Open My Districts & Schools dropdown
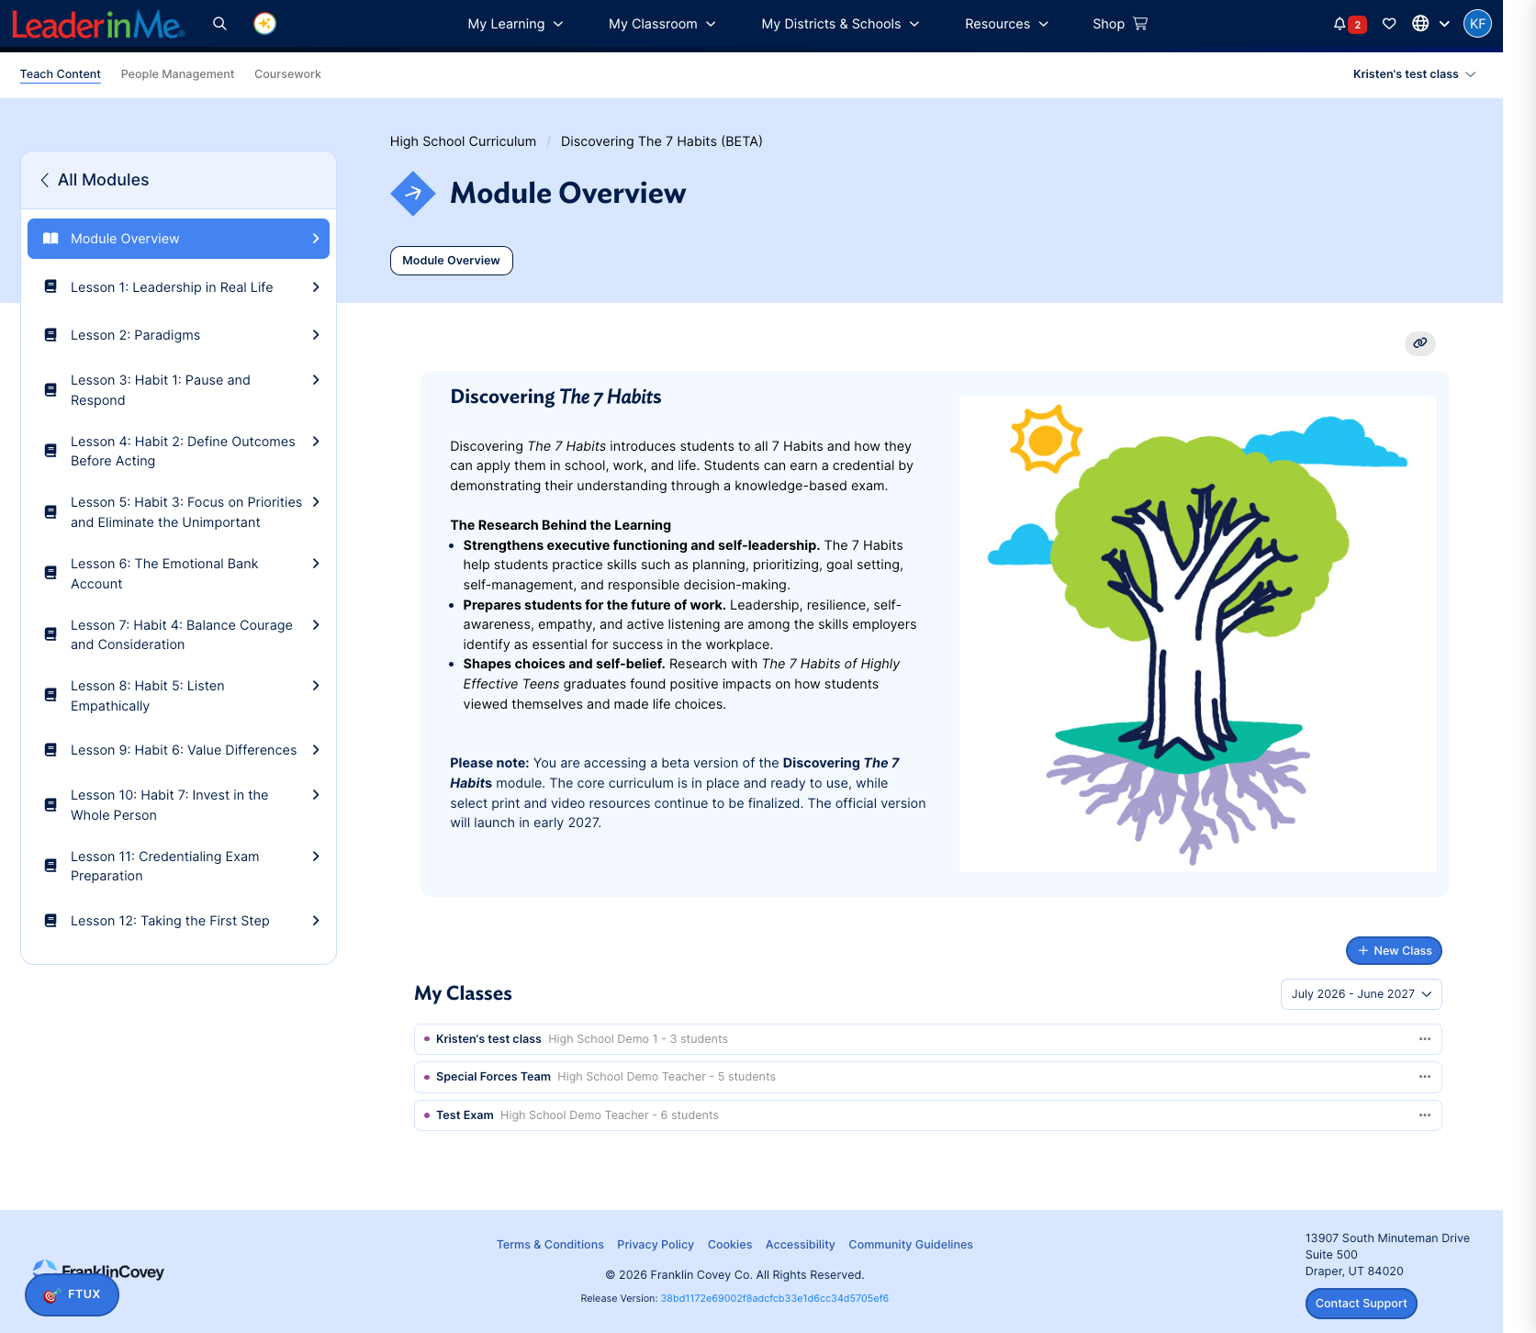This screenshot has width=1536, height=1333. 840,24
